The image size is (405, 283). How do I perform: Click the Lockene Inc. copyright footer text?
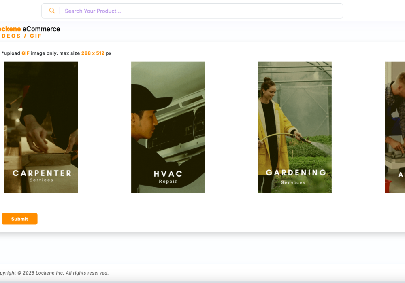[54, 273]
